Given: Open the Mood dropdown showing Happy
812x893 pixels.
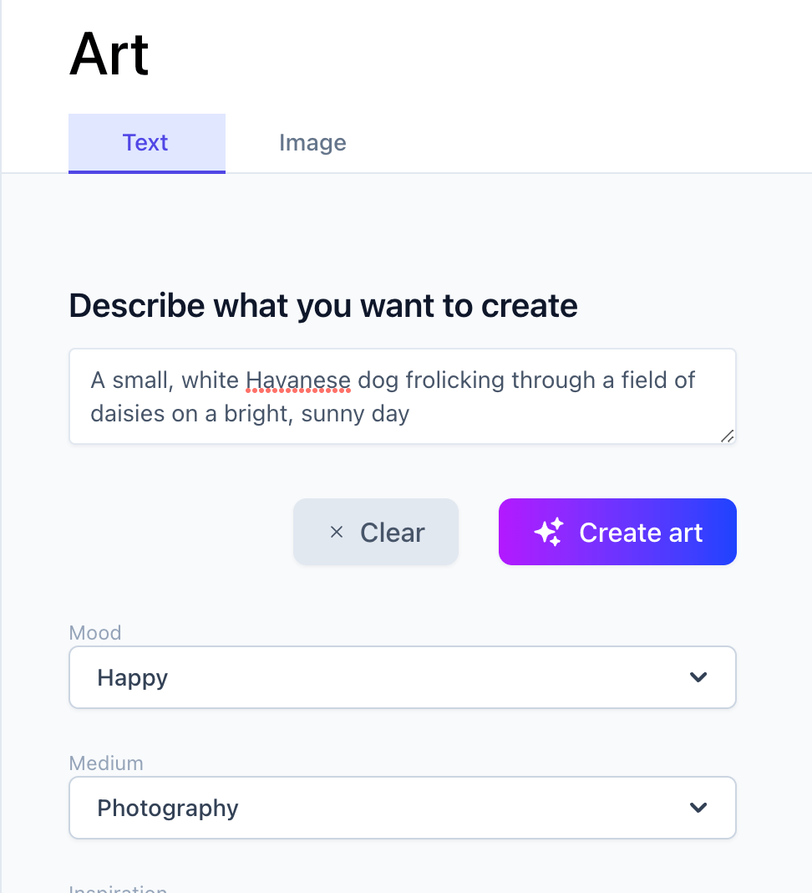Looking at the screenshot, I should coord(403,677).
